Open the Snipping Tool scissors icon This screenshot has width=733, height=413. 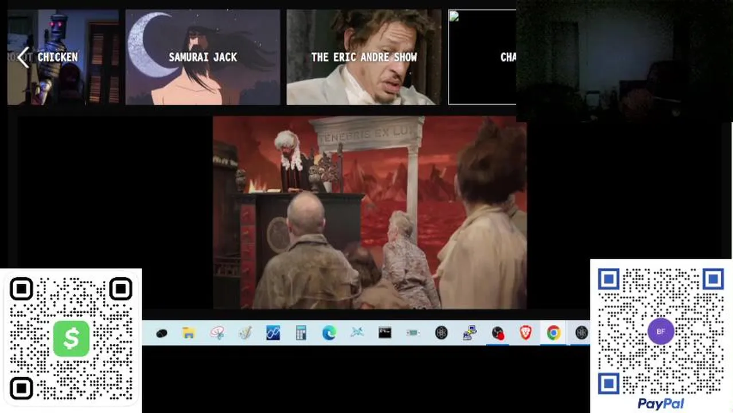coord(217,333)
